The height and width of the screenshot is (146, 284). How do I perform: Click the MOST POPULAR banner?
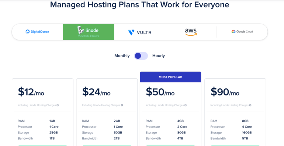click(x=170, y=77)
